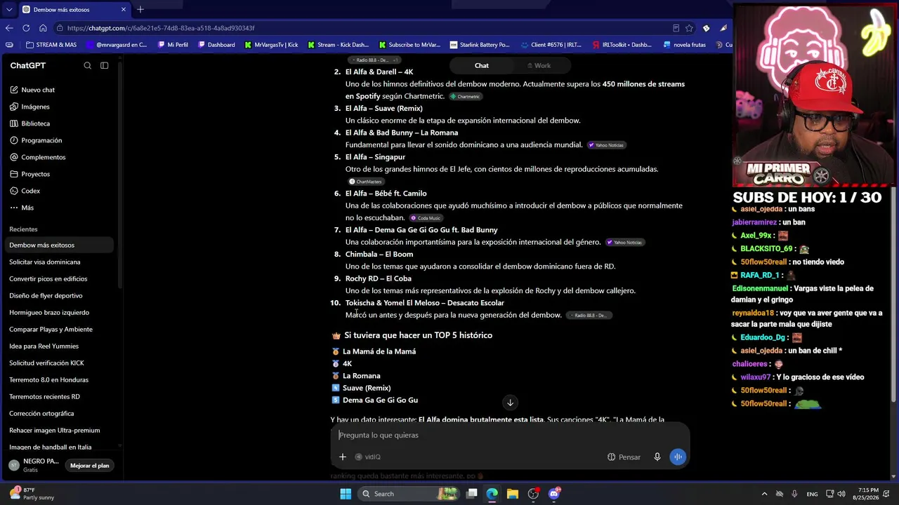Screen dimensions: 899x505
Task: Open File Explorer from the taskbar
Action: (x=513, y=494)
